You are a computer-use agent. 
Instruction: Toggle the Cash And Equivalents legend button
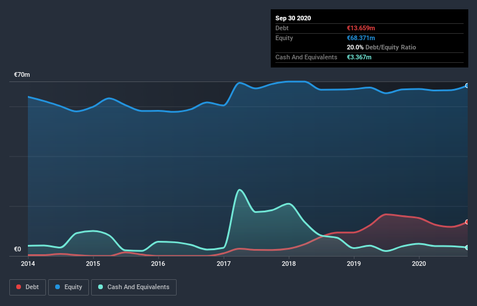coord(134,287)
